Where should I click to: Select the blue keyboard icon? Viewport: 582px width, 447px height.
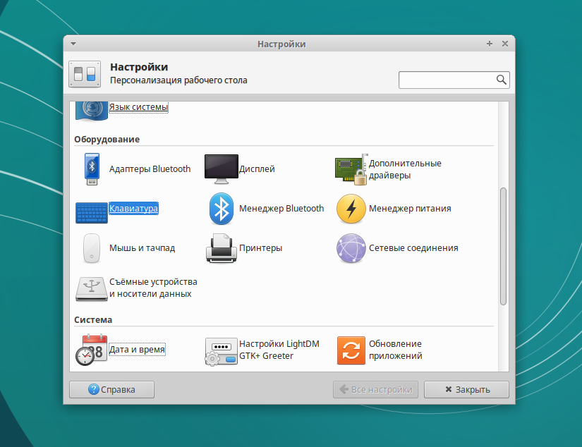(91, 212)
